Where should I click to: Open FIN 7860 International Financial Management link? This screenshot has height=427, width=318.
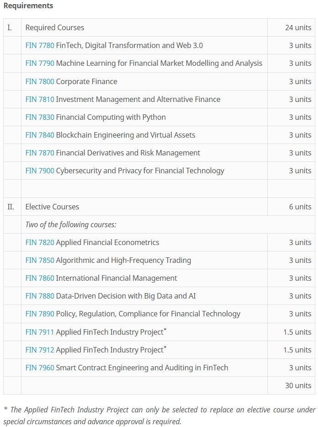pyautogui.click(x=40, y=278)
